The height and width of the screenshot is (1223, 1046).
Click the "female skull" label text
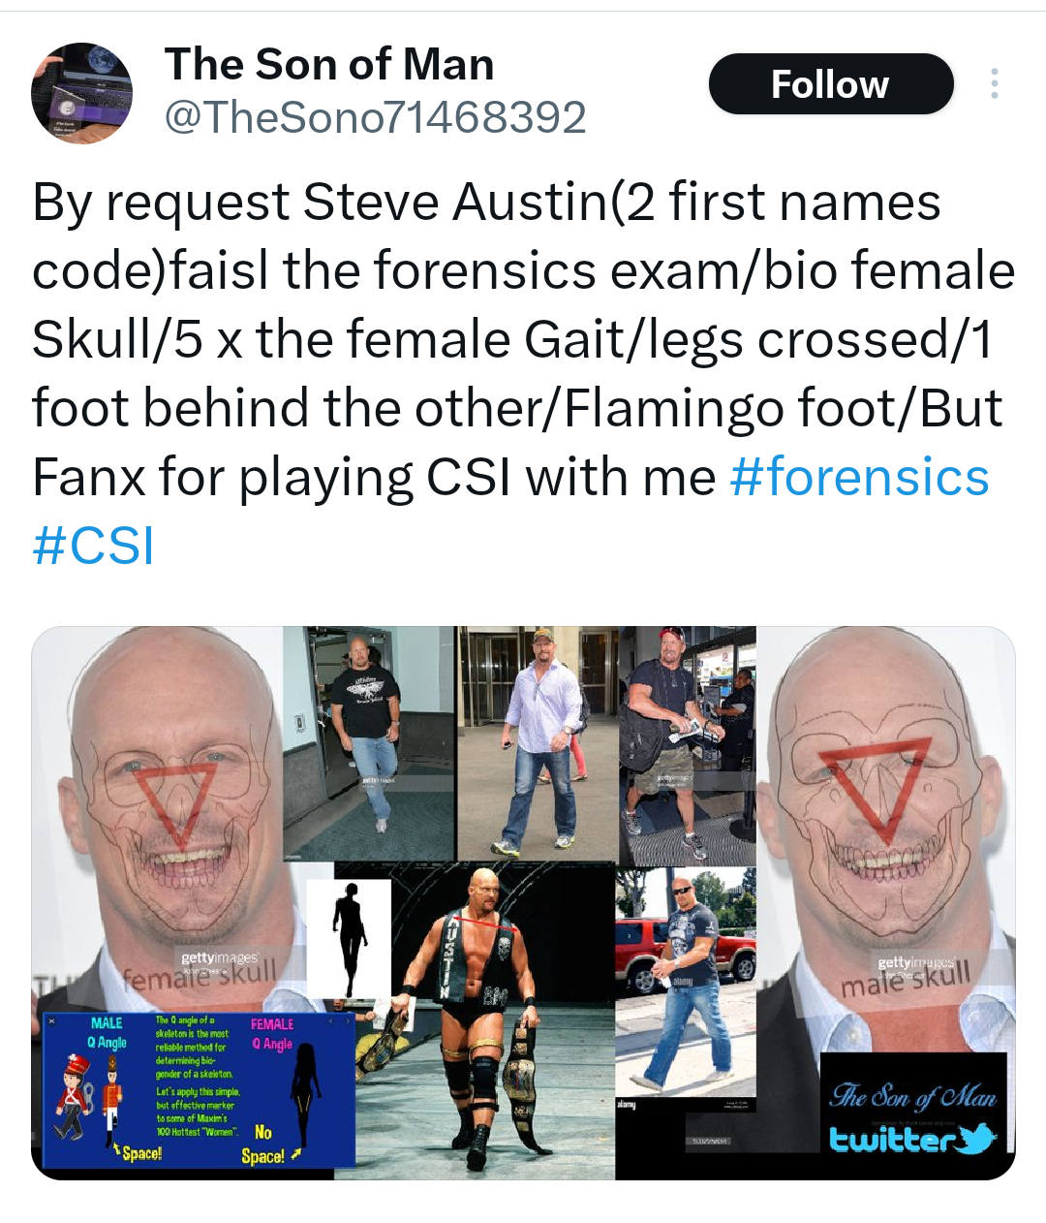[200, 973]
